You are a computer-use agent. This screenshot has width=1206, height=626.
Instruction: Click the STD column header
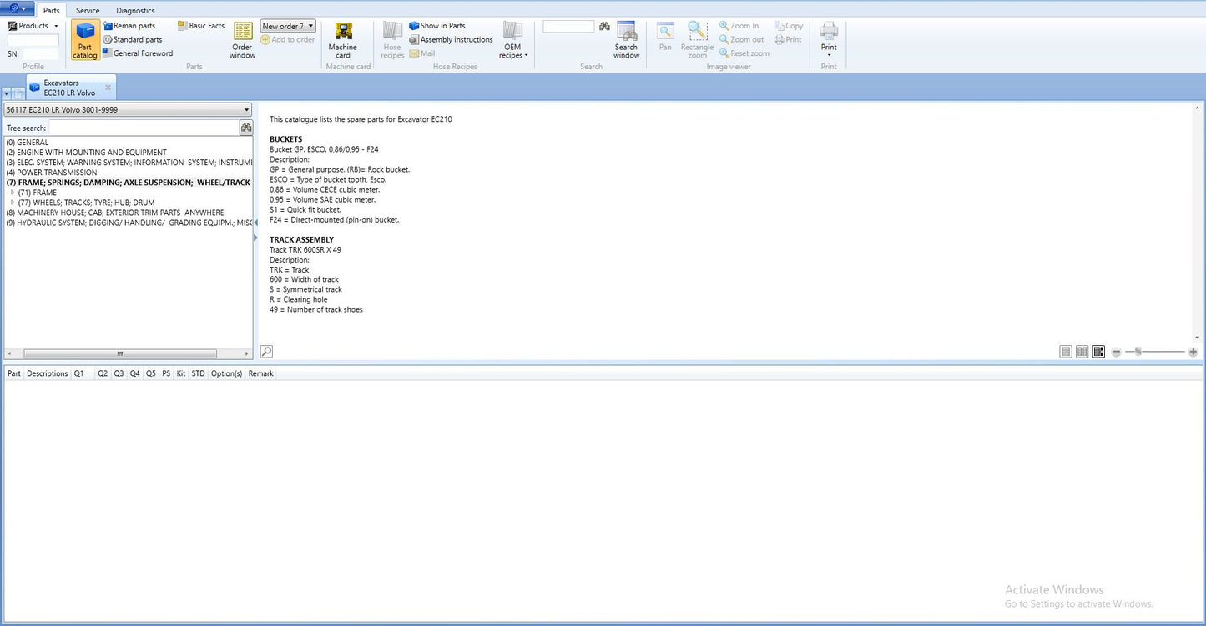pos(198,373)
